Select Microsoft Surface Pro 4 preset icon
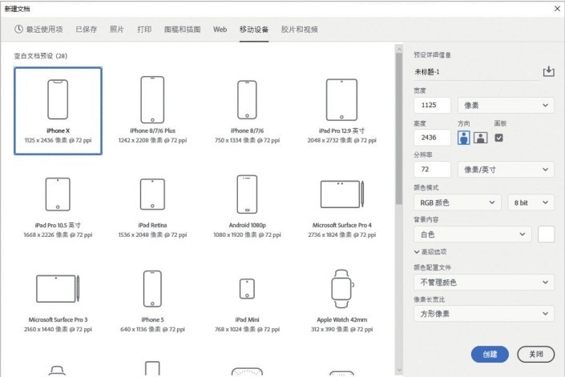 (x=342, y=195)
